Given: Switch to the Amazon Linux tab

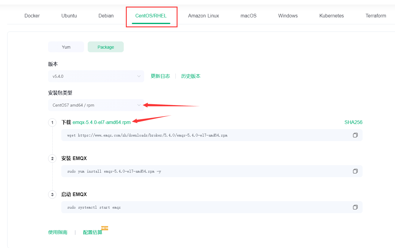Looking at the screenshot, I should tap(204, 16).
